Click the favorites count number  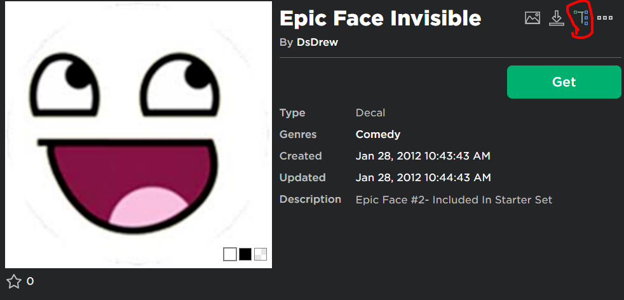[x=30, y=281]
